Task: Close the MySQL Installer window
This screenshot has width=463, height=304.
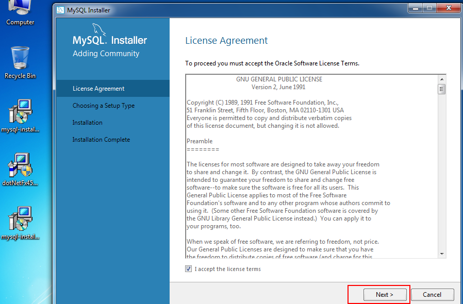Action: (x=449, y=8)
